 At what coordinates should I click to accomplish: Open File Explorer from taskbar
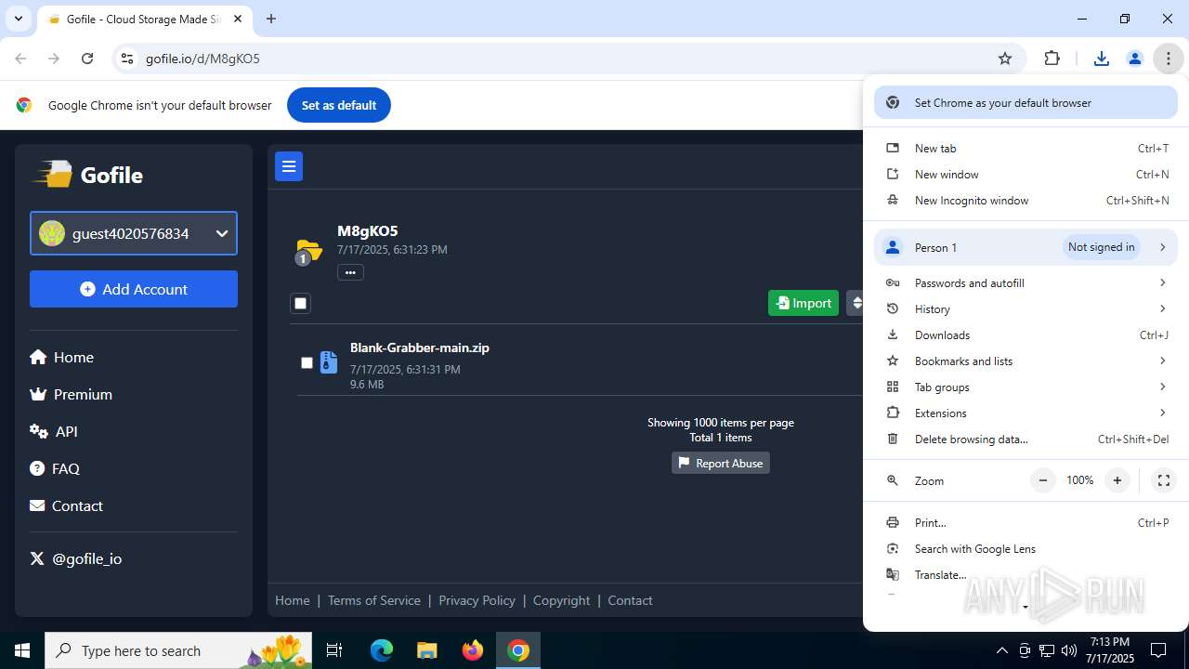(426, 650)
